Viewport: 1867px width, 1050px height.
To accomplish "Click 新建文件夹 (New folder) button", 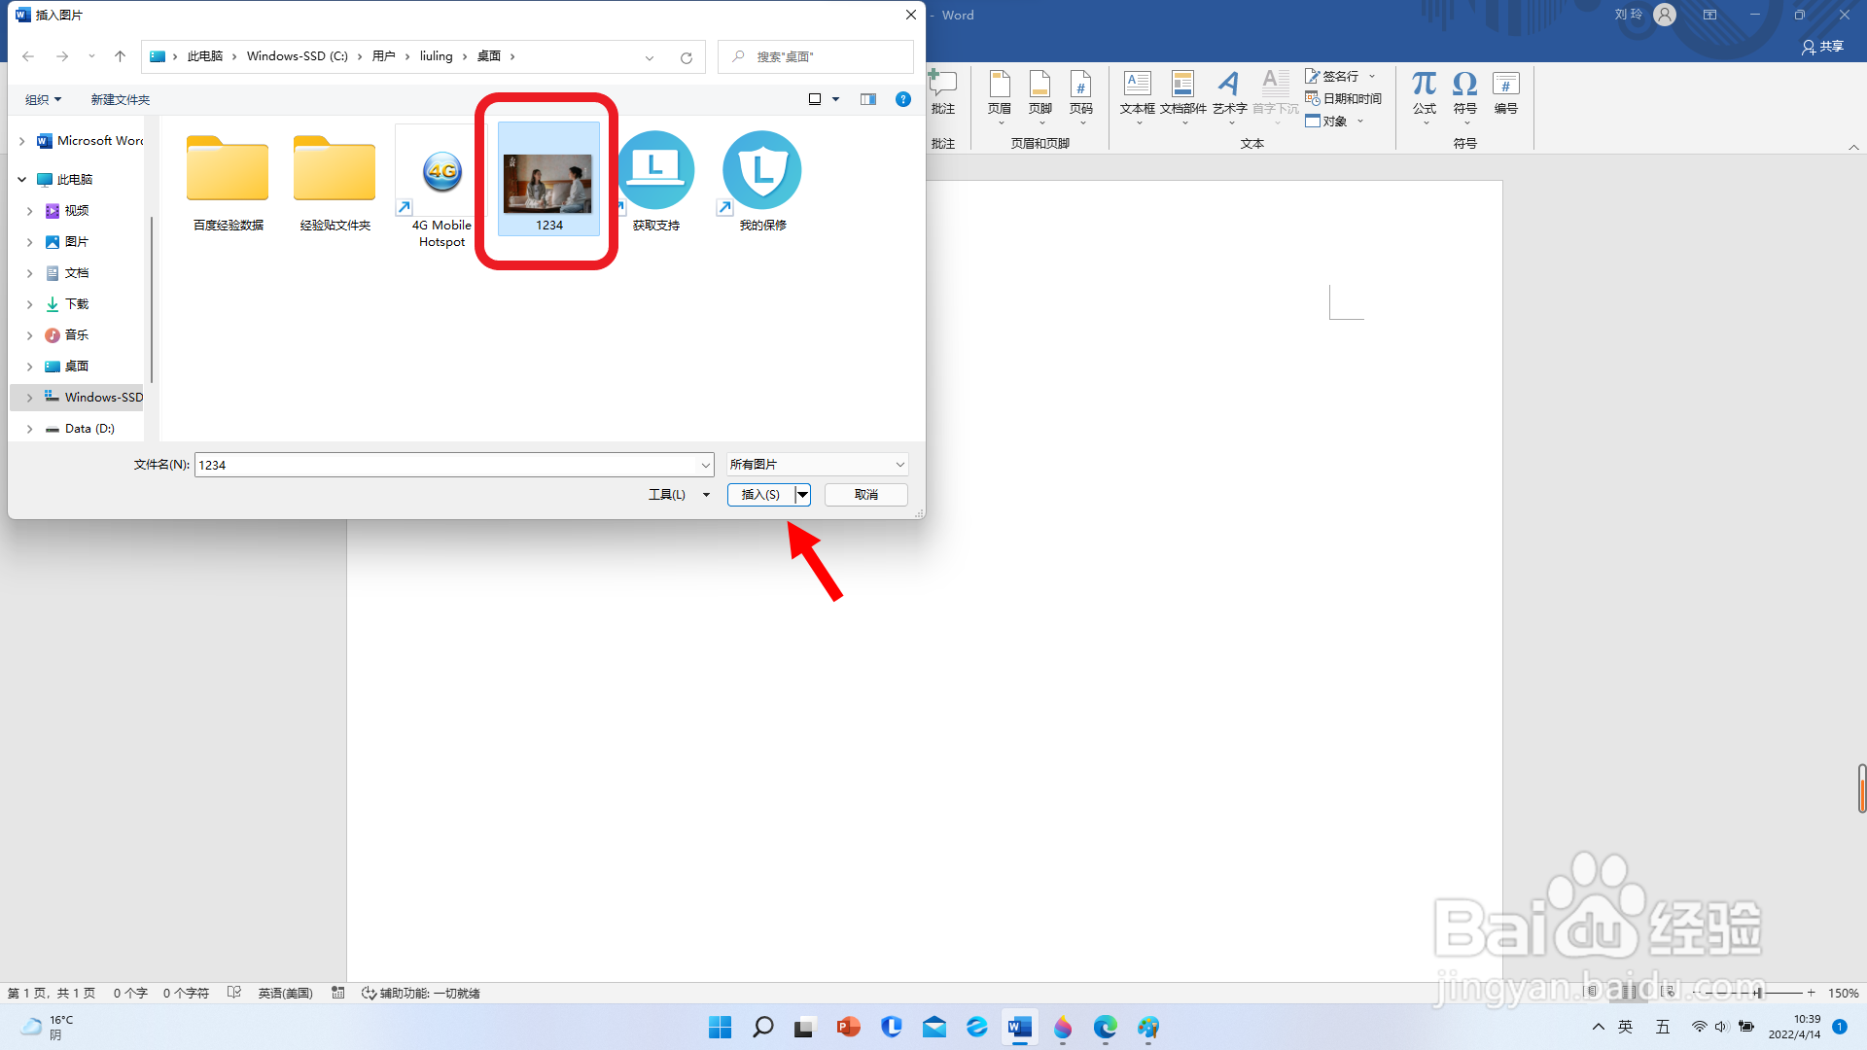I will [120, 100].
